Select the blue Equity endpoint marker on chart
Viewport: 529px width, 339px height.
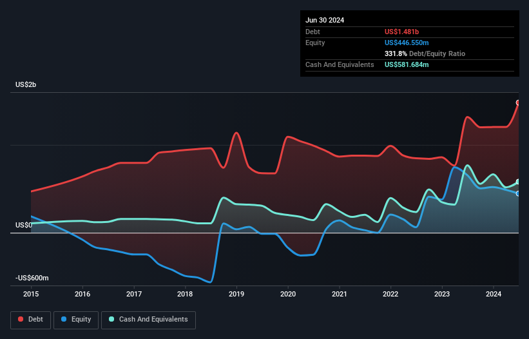tap(518, 193)
